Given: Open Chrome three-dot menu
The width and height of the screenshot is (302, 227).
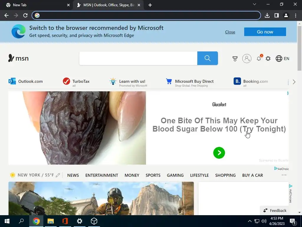Looking at the screenshot, I should pos(296,15).
